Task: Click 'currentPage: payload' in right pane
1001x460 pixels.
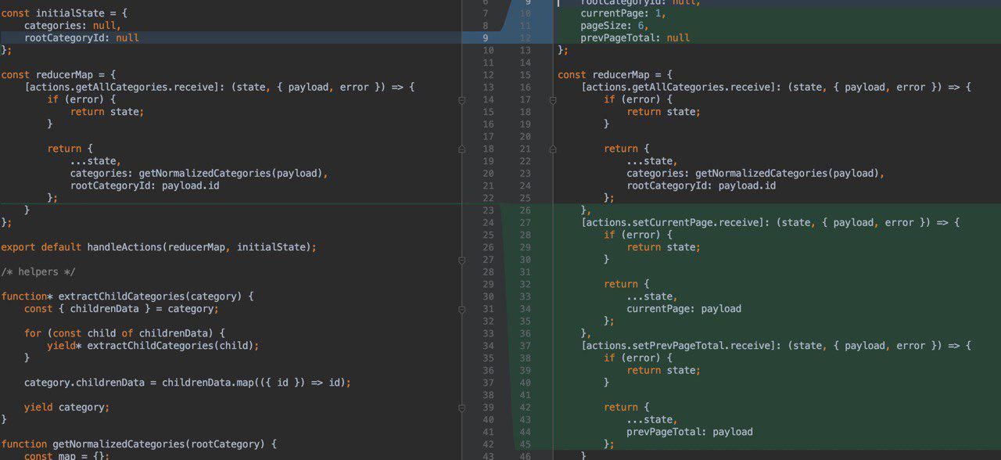Action: (x=683, y=309)
